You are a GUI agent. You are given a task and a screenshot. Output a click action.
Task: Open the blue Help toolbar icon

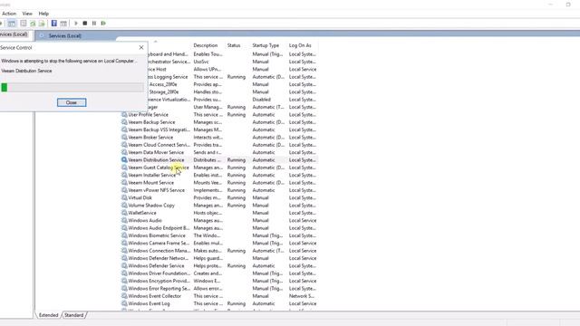pos(54,24)
